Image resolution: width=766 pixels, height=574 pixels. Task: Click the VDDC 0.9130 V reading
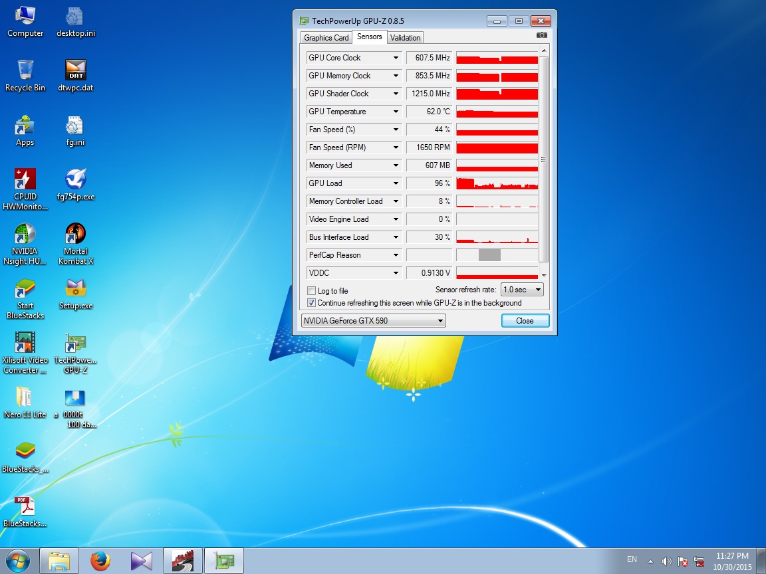pos(429,273)
